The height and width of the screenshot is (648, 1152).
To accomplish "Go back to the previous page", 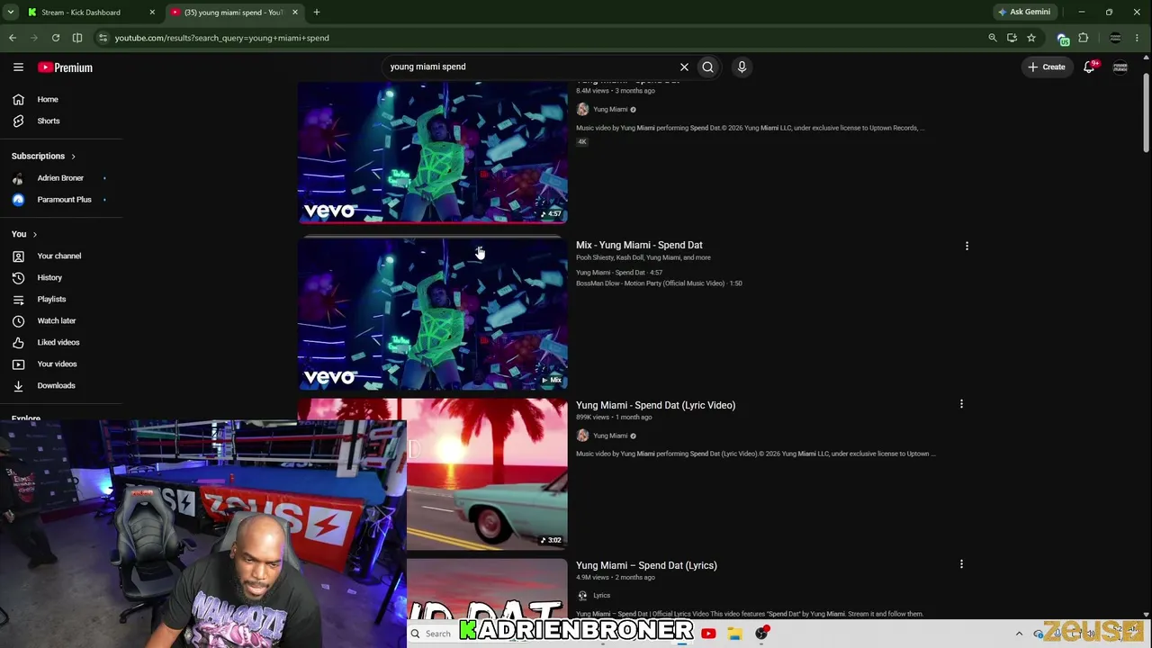I will (x=13, y=38).
